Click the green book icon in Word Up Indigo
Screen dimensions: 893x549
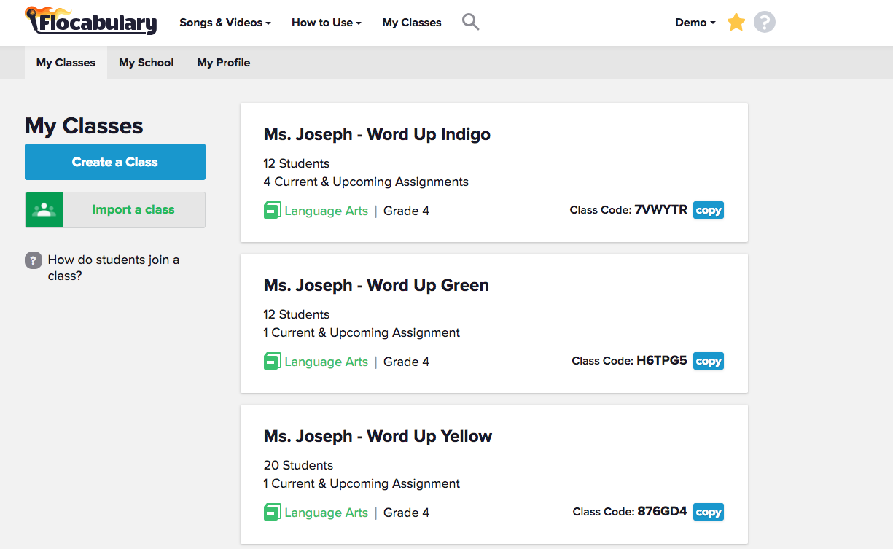(x=272, y=211)
